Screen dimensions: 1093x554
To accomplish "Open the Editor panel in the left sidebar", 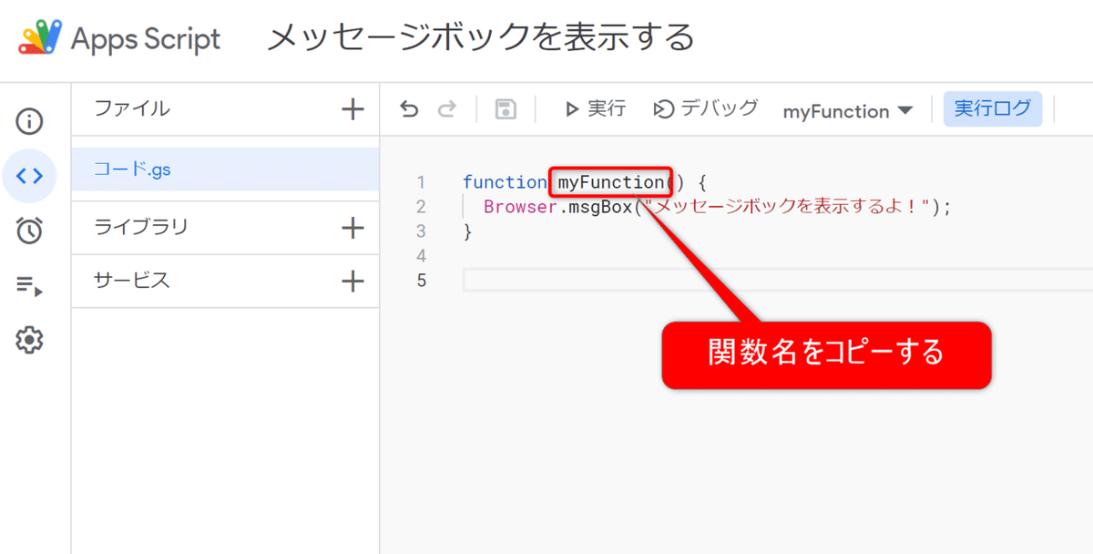I will click(x=30, y=175).
